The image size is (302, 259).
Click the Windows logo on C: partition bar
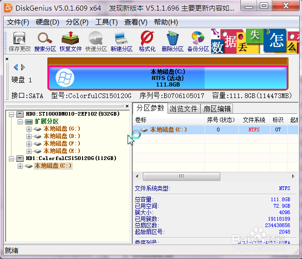click(x=65, y=78)
